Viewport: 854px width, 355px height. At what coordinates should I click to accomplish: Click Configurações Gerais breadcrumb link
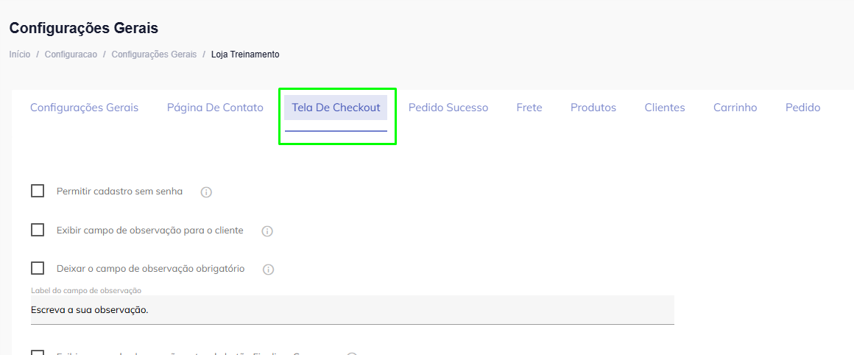click(154, 55)
